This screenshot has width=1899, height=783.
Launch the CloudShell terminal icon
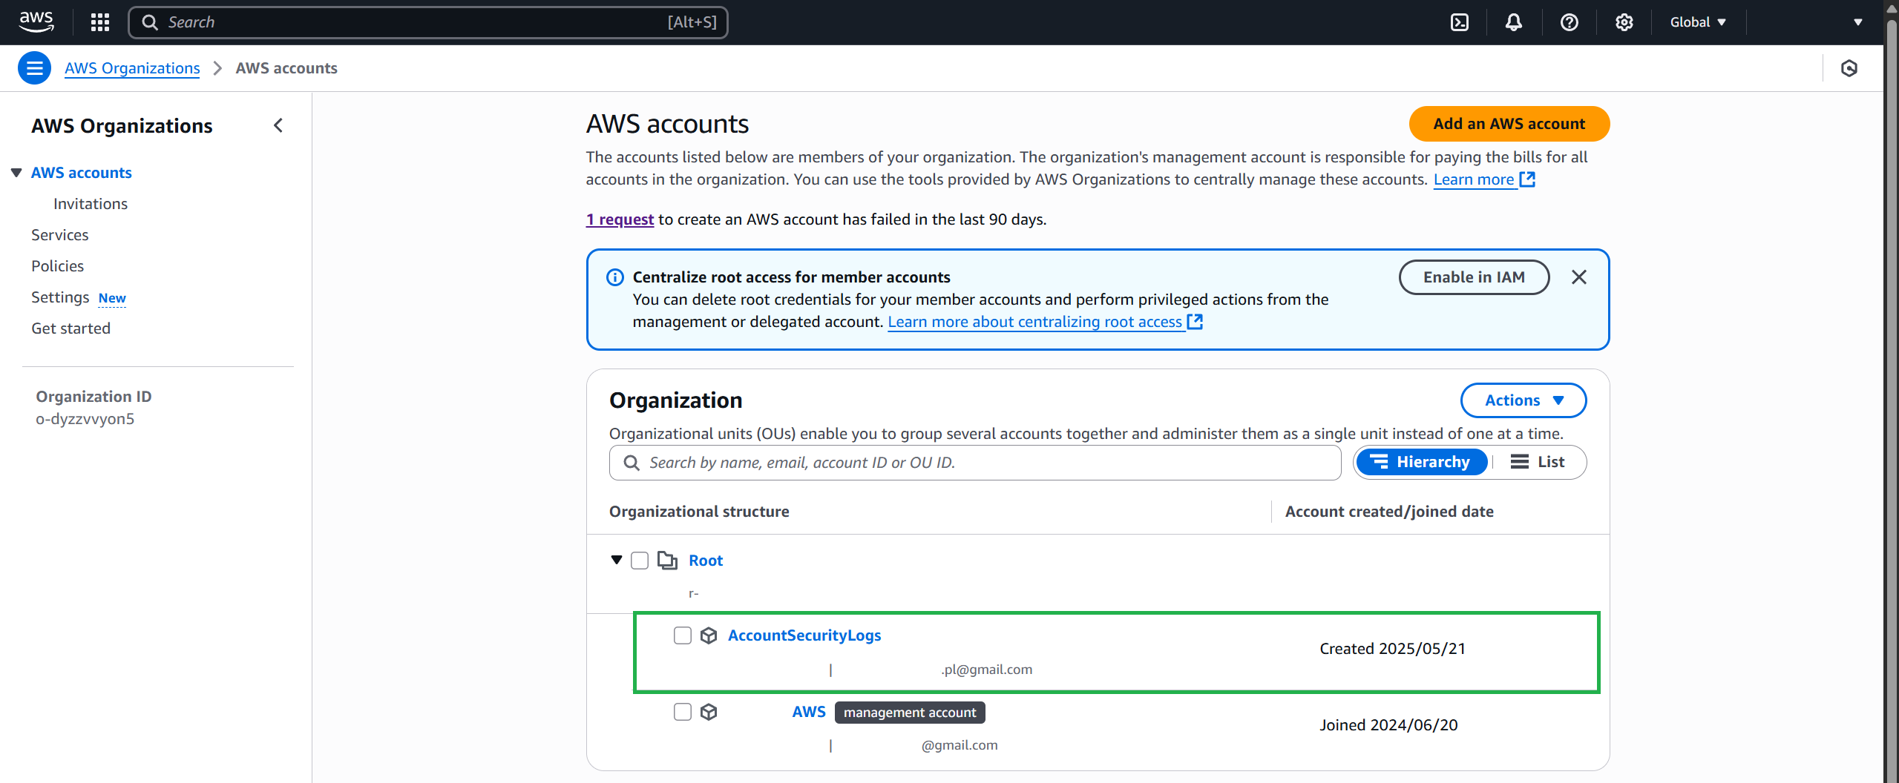tap(1459, 22)
